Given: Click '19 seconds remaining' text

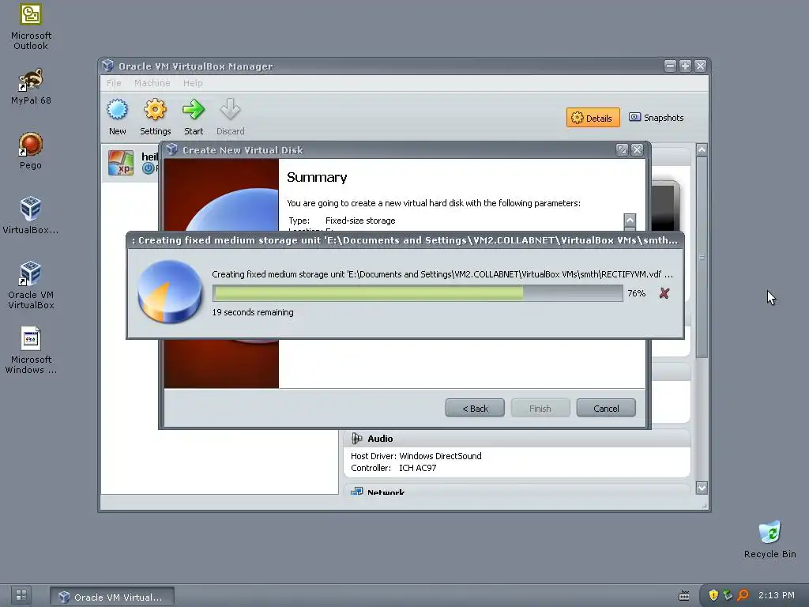Looking at the screenshot, I should pyautogui.click(x=253, y=312).
